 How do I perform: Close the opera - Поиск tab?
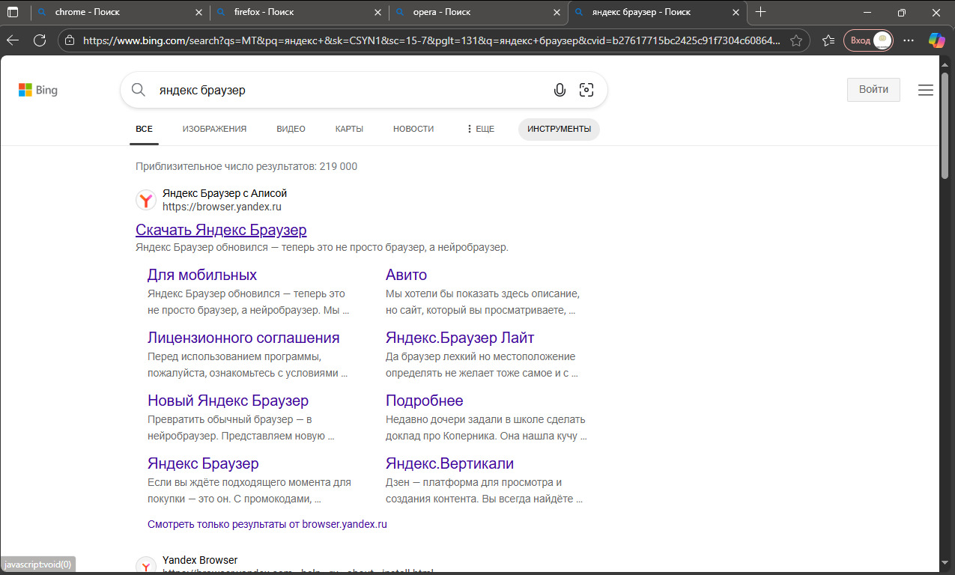(x=557, y=12)
